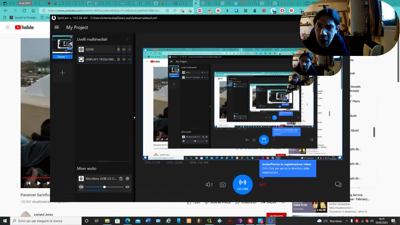Add page to favorites star icon
This screenshot has height=225, width=400.
coord(190,11)
